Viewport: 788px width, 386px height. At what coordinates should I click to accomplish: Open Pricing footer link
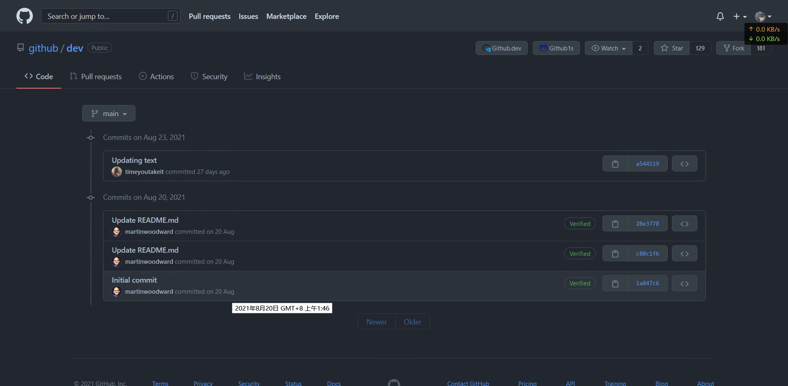click(x=527, y=383)
